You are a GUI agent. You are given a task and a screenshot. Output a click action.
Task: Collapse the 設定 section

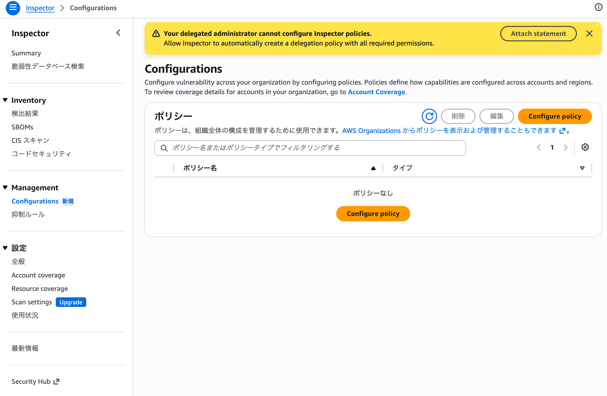click(5, 248)
